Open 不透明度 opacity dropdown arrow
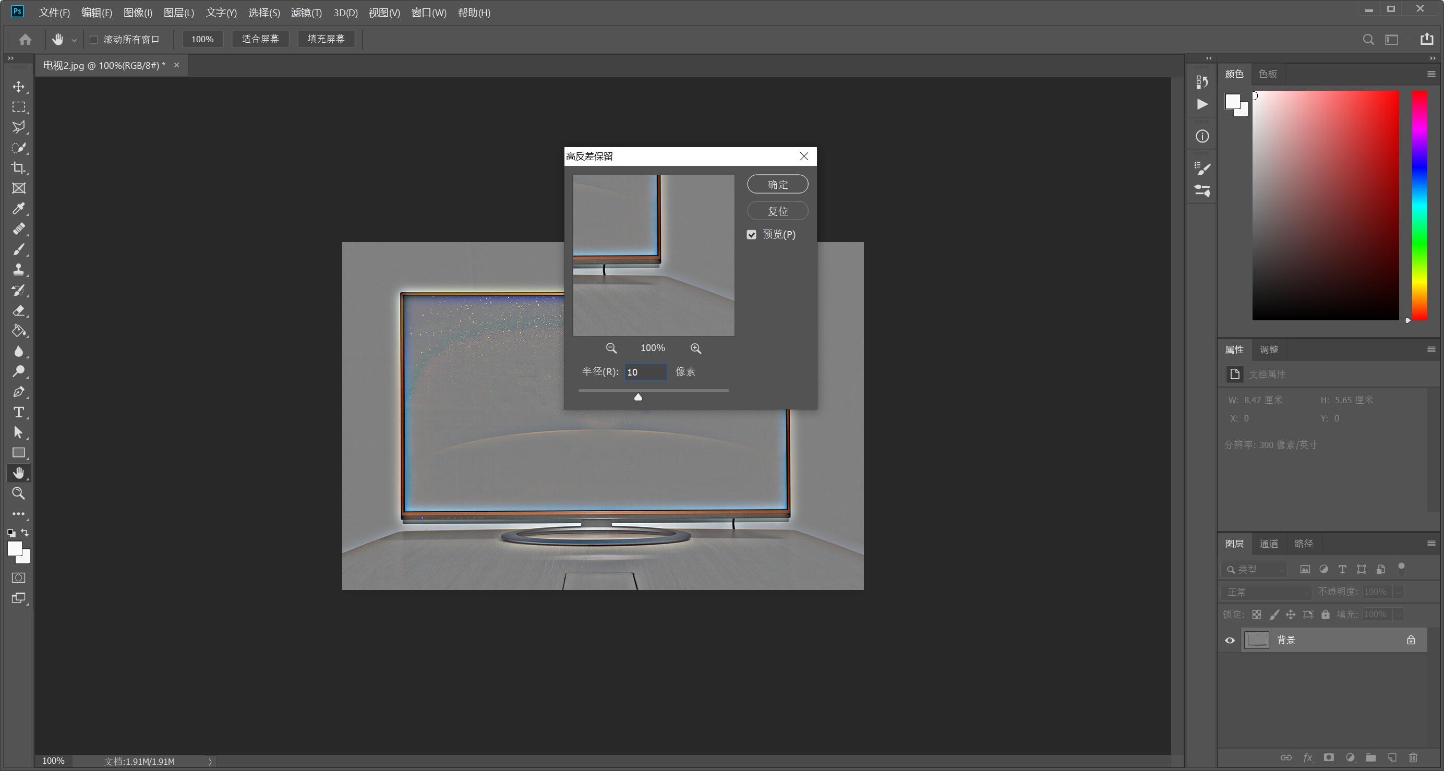 coord(1399,592)
